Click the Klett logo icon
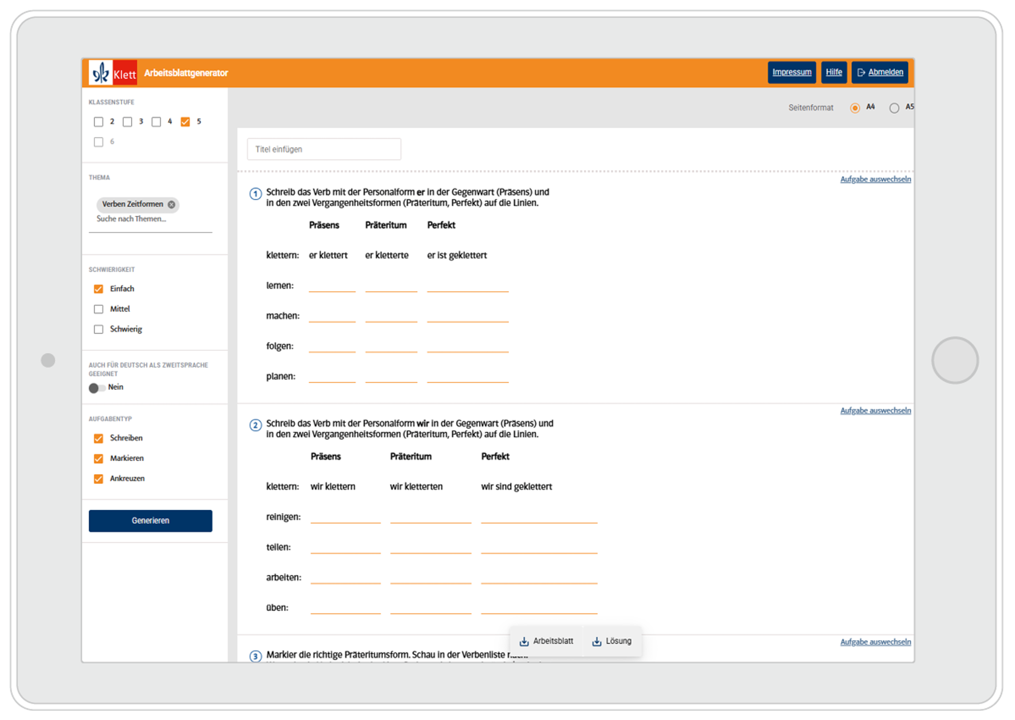 click(x=112, y=73)
